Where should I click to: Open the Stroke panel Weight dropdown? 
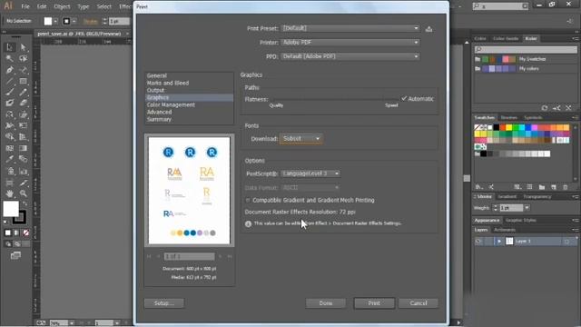[527, 208]
